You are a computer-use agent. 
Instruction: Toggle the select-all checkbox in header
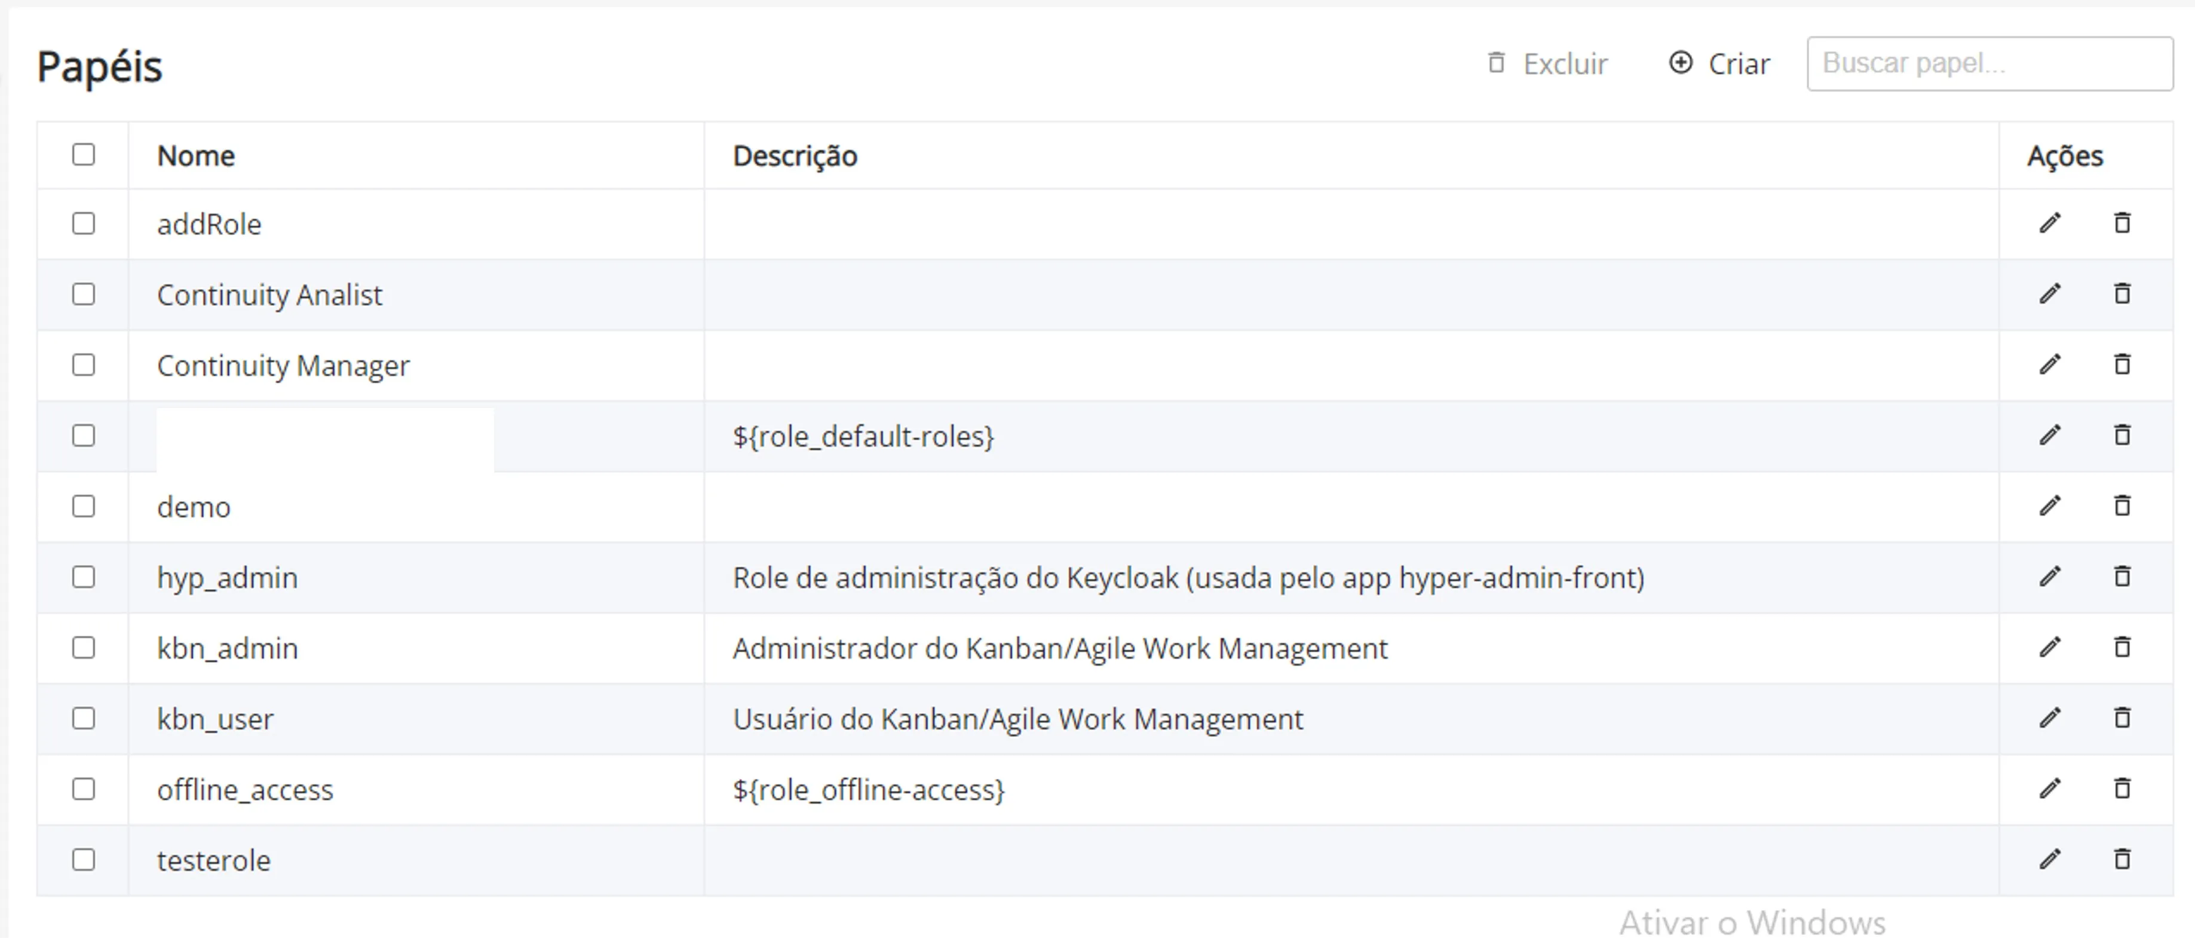click(84, 154)
